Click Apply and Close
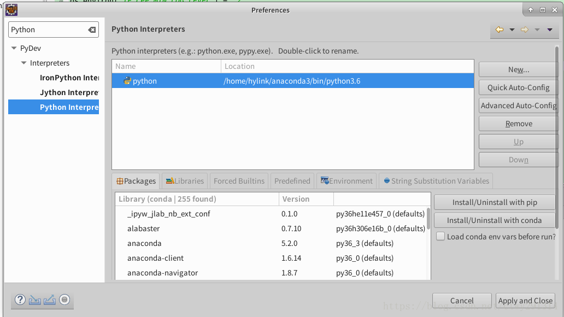Image resolution: width=564 pixels, height=317 pixels. [525, 301]
